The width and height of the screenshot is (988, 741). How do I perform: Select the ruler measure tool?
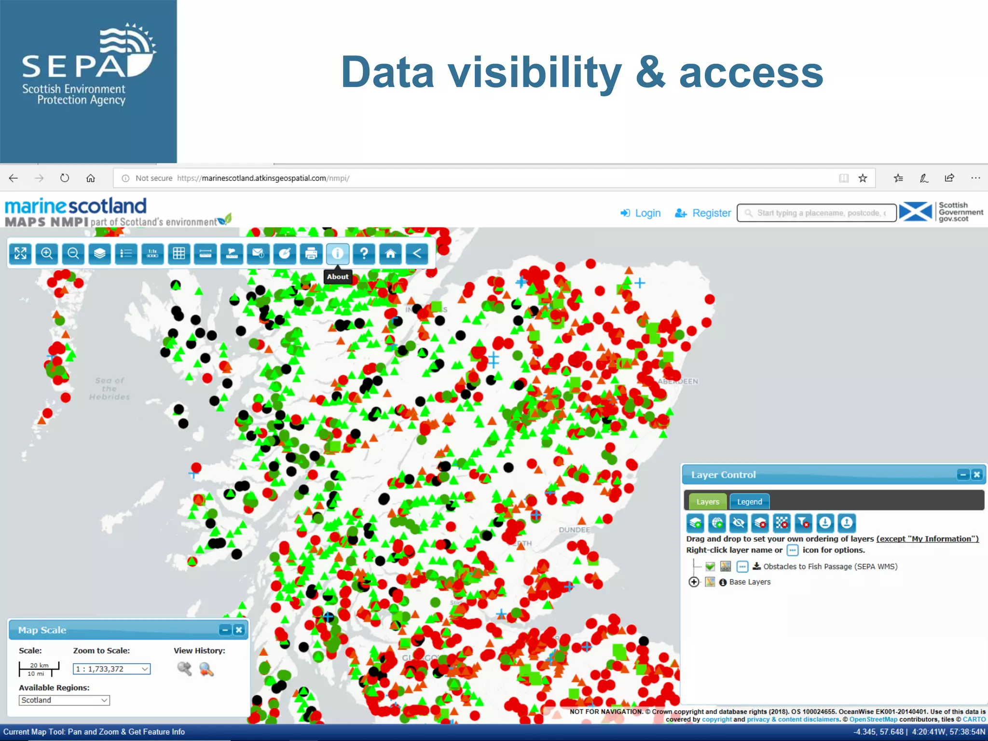coord(206,253)
